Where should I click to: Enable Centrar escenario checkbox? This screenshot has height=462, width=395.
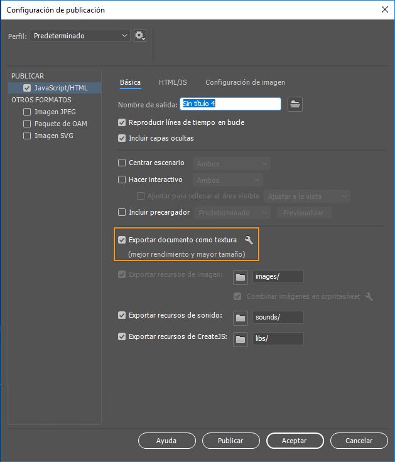(x=122, y=163)
